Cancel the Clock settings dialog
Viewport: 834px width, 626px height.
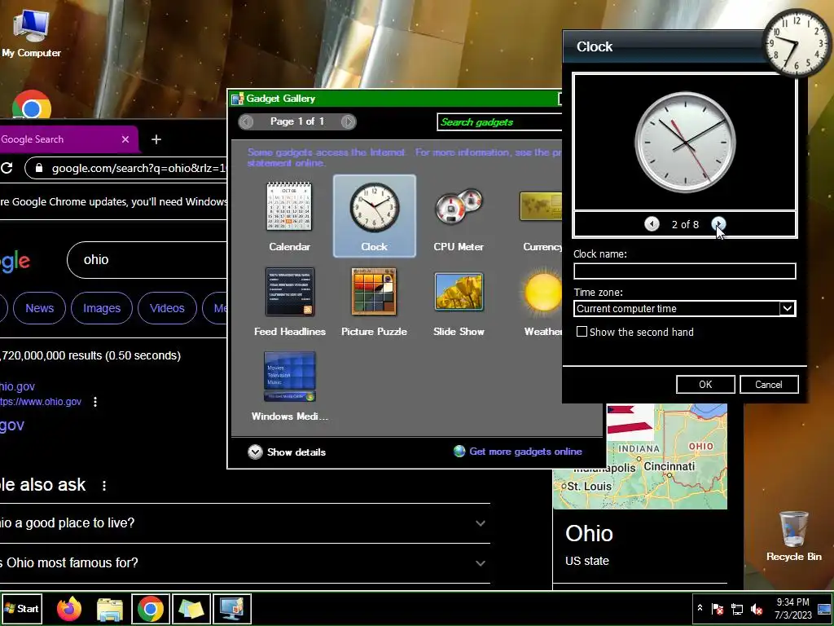tap(769, 385)
